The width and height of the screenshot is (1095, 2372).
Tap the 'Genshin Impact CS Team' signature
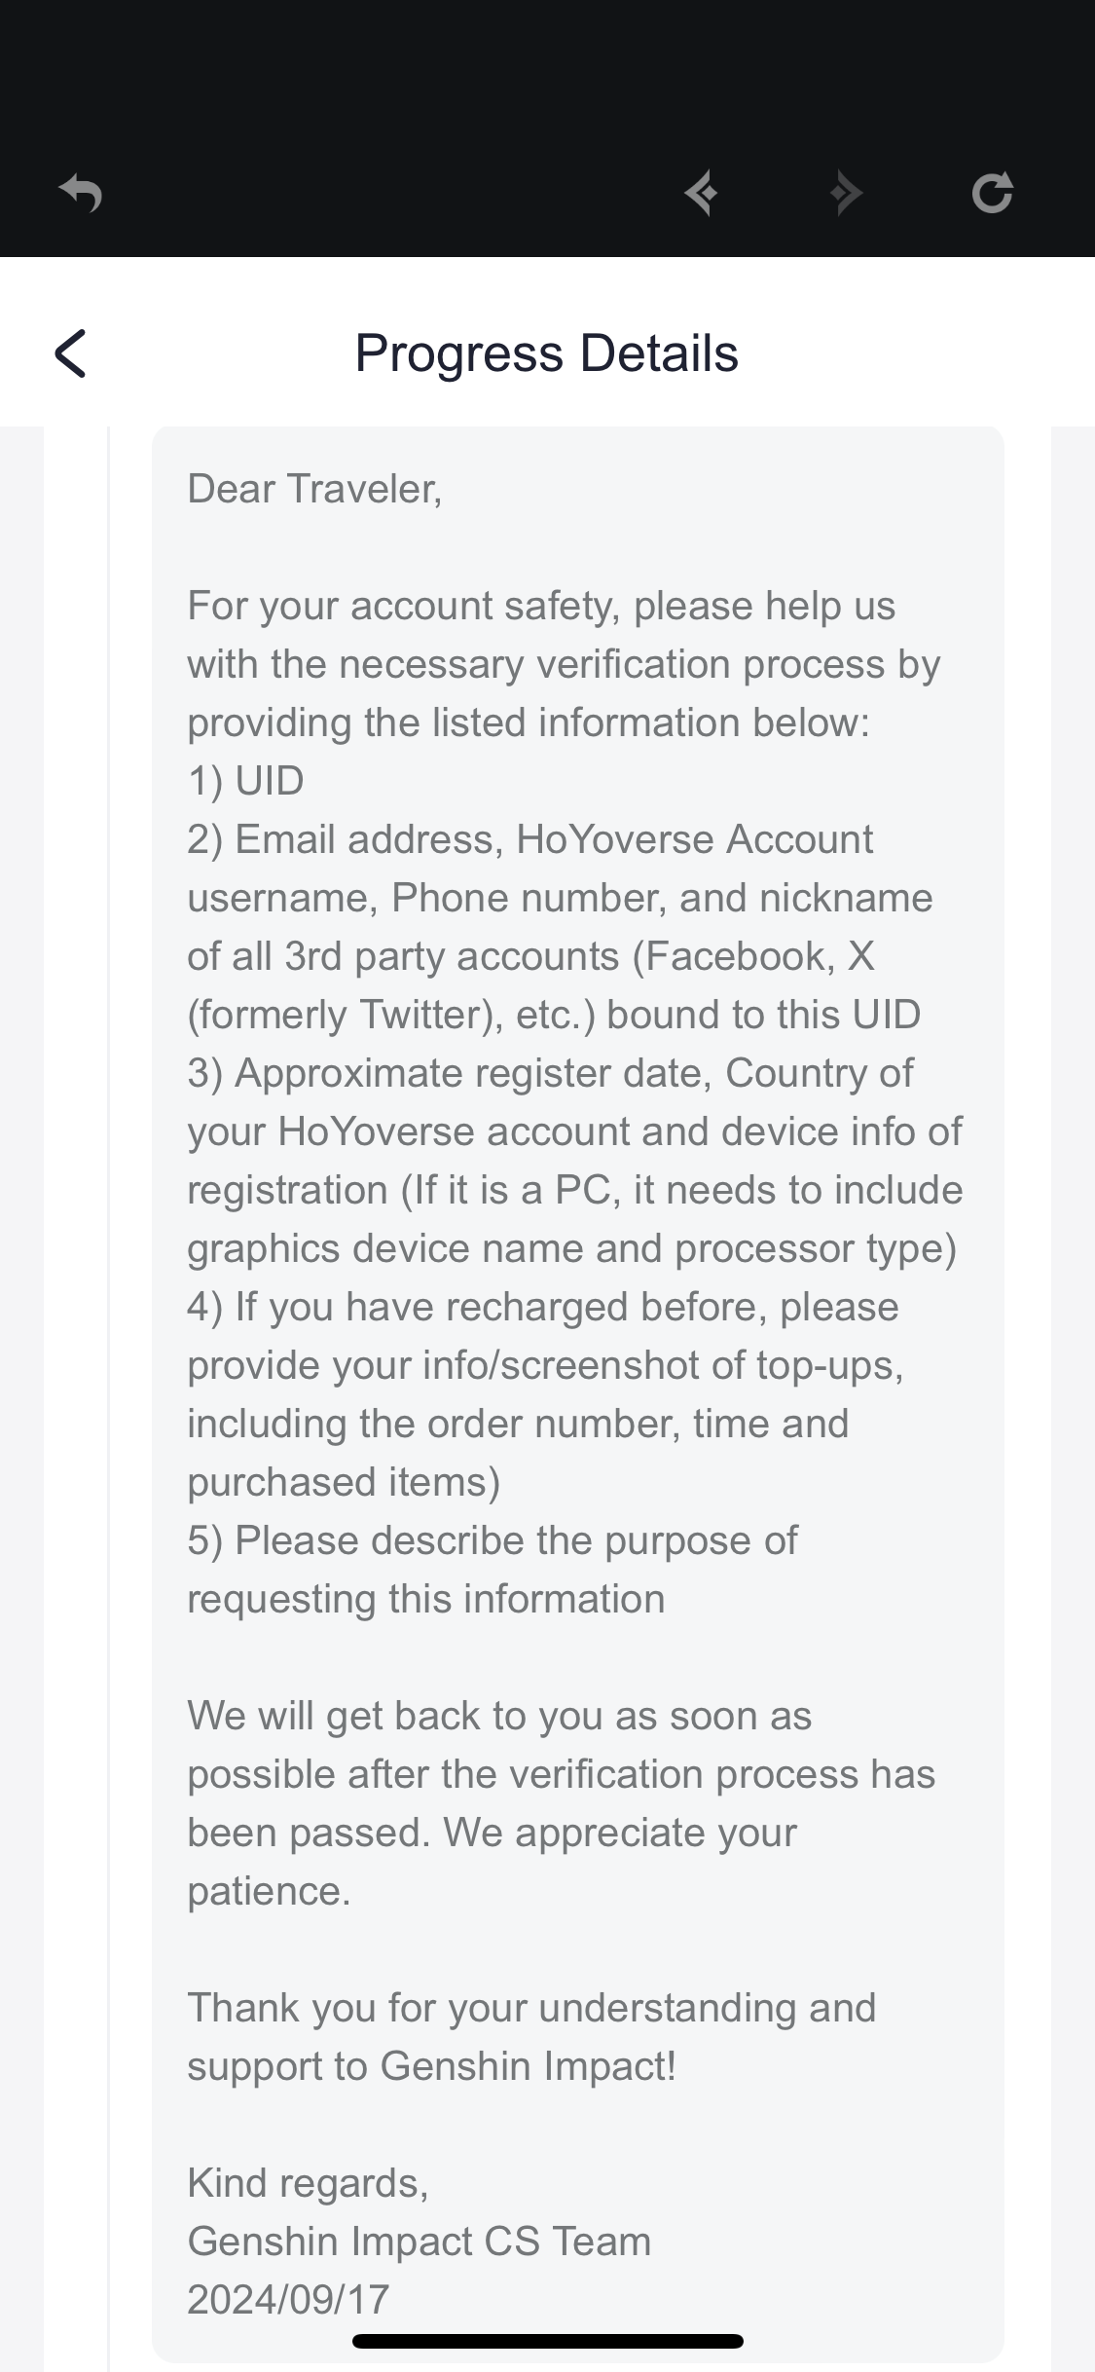pos(419,2242)
